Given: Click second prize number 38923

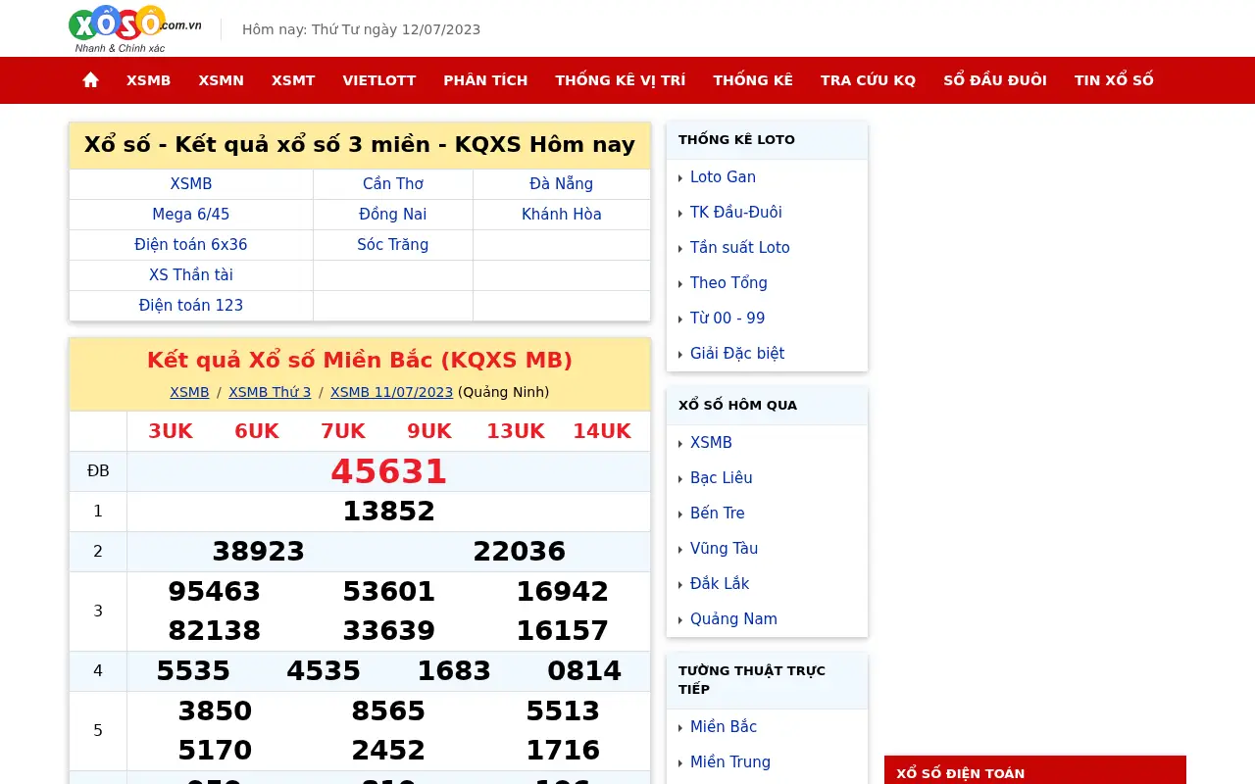Looking at the screenshot, I should click(259, 552).
